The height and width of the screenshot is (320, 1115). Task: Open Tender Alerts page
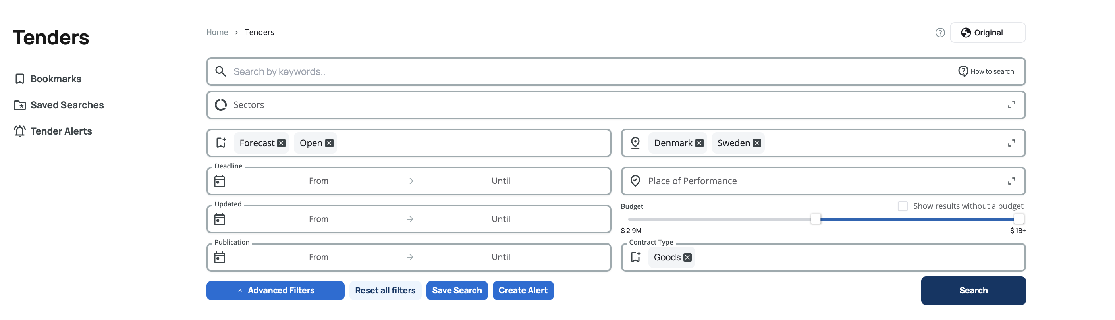[61, 131]
